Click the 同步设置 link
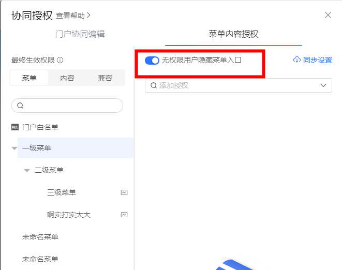Viewport: 342px width, 270px height. coord(317,60)
